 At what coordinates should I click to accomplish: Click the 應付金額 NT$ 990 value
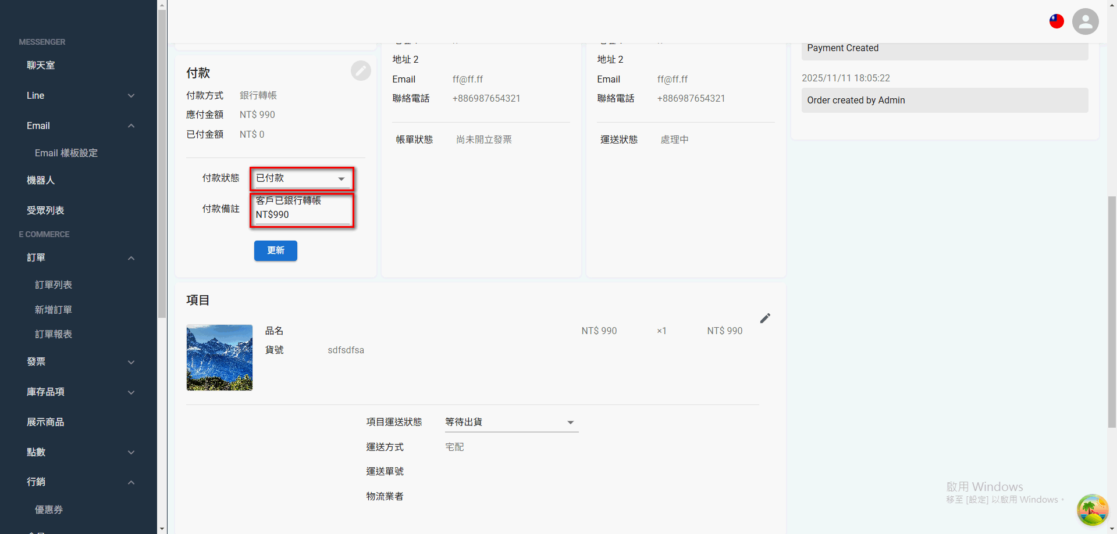point(257,114)
